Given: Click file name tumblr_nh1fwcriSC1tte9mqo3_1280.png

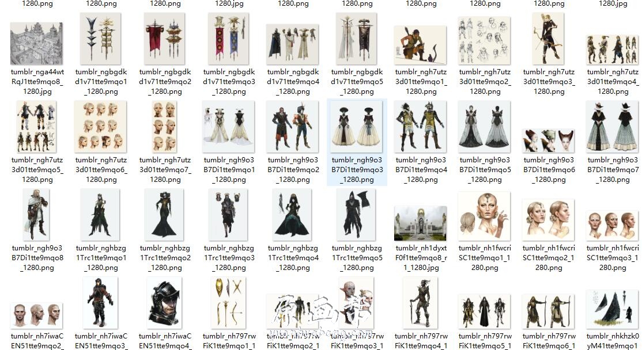Looking at the screenshot, I should pyautogui.click(x=613, y=257).
